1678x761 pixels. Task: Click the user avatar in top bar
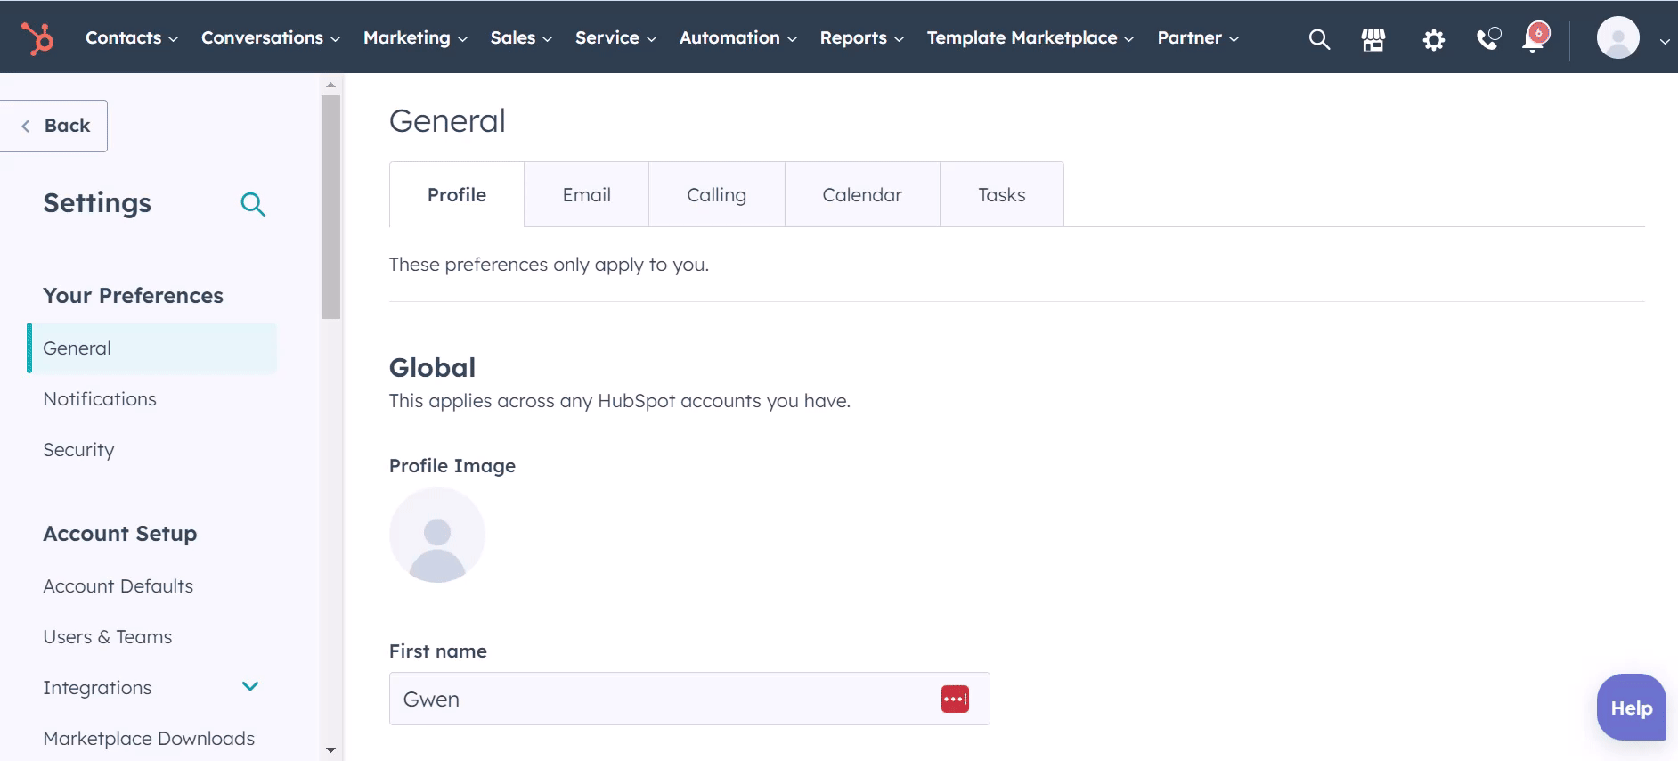coord(1617,37)
